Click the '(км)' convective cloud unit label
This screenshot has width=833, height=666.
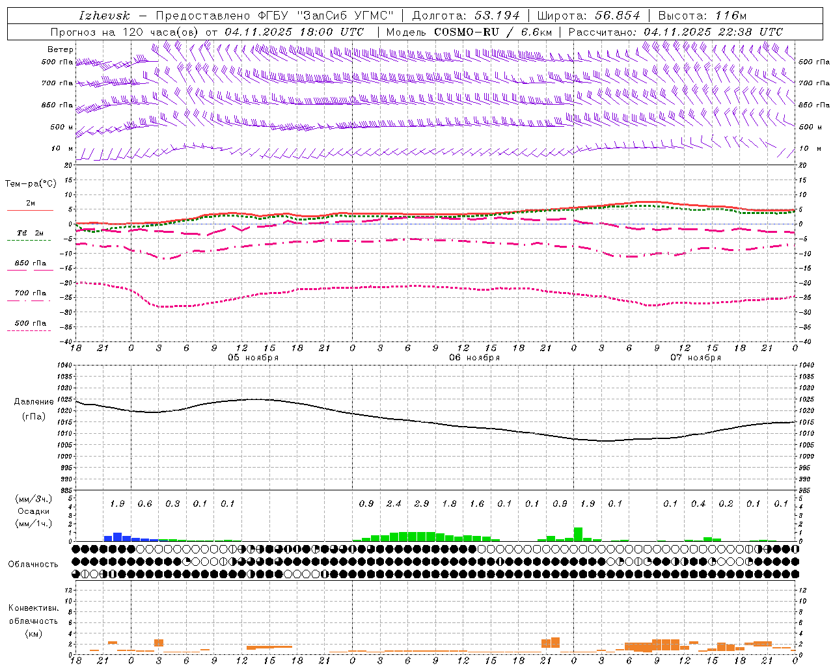pyautogui.click(x=33, y=633)
